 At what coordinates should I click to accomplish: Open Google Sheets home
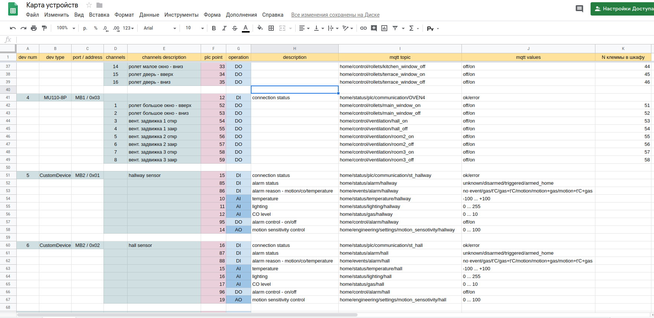click(13, 9)
